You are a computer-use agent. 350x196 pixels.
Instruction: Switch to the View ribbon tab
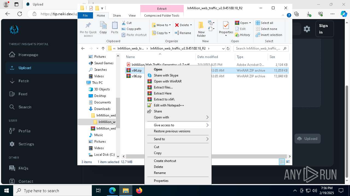point(132,16)
